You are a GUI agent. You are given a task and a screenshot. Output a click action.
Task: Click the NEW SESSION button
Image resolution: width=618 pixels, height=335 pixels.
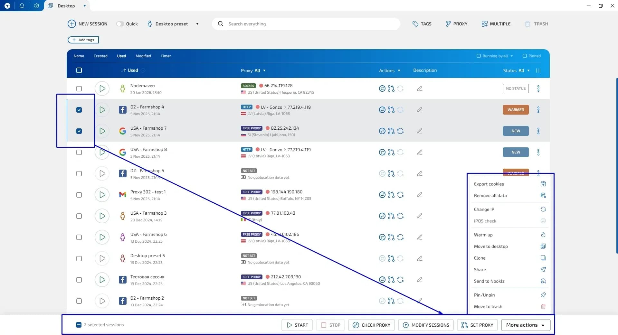(x=87, y=23)
